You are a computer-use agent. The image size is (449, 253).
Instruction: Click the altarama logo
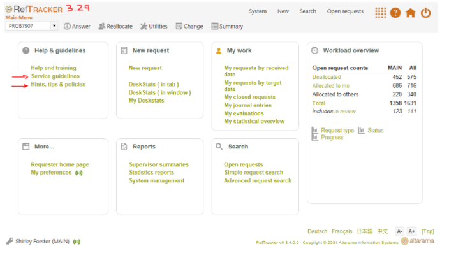[x=417, y=241]
